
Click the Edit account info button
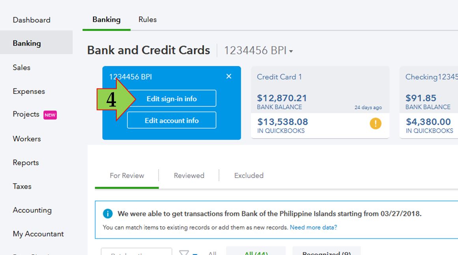tap(172, 120)
